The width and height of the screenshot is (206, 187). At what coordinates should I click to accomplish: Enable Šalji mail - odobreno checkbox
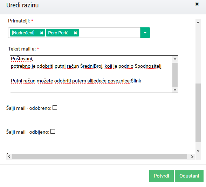55,107
